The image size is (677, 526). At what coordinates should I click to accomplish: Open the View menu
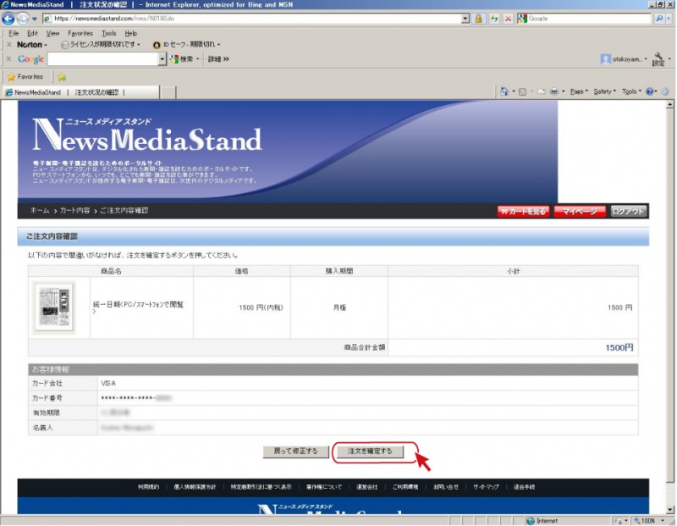[52, 33]
